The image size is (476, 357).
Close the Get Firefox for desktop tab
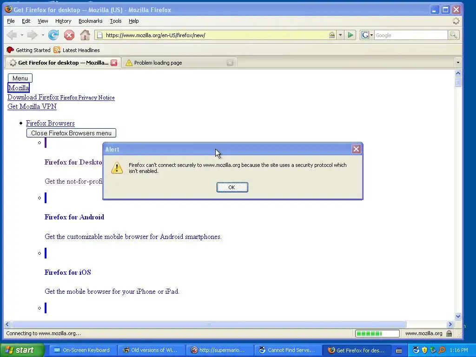click(114, 63)
